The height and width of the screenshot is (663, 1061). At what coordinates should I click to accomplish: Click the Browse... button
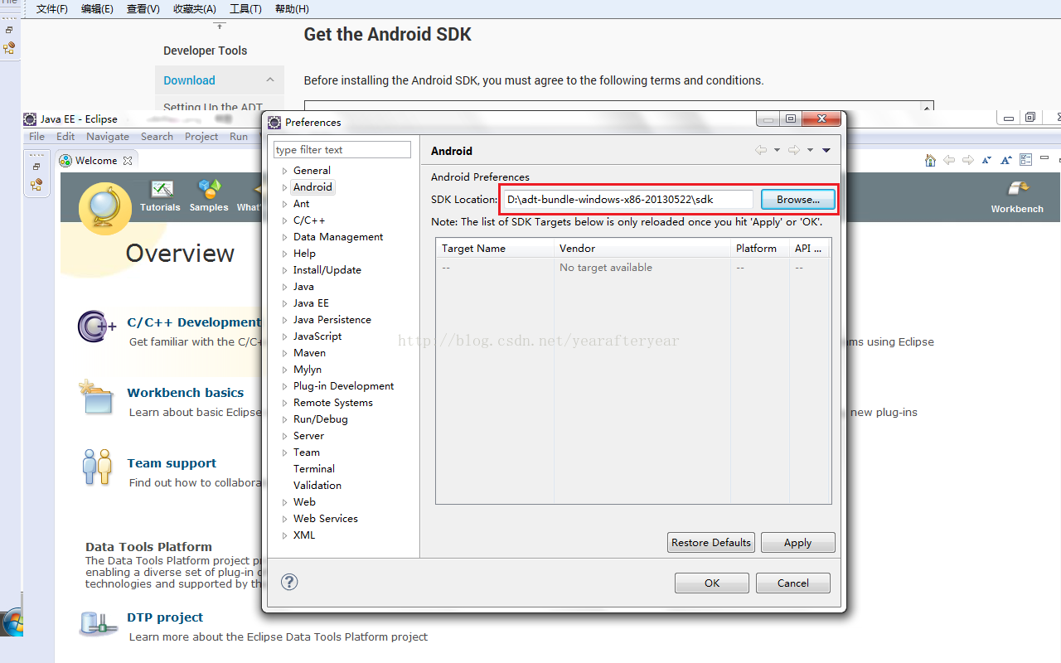pos(798,200)
